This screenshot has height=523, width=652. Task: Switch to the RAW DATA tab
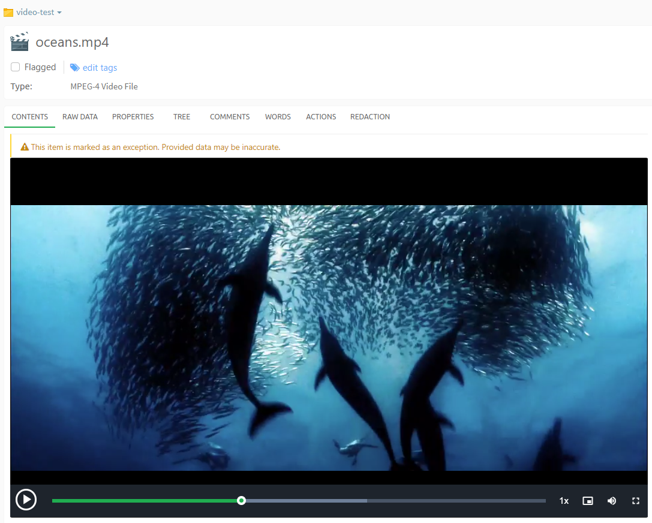[x=80, y=117]
